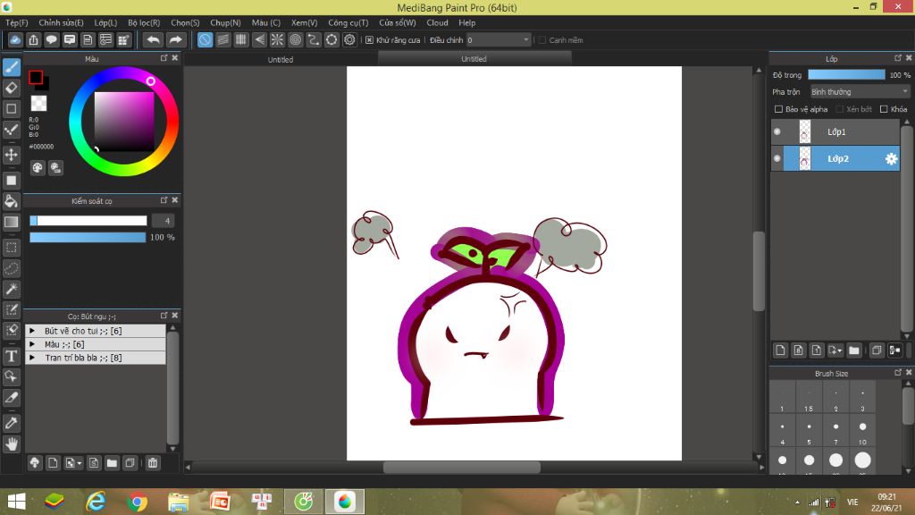Image resolution: width=915 pixels, height=515 pixels.
Task: Select the Brush tool in the left toolbar
Action: pos(11,67)
